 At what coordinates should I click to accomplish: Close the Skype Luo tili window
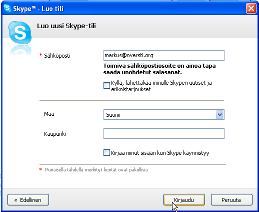click(251, 8)
